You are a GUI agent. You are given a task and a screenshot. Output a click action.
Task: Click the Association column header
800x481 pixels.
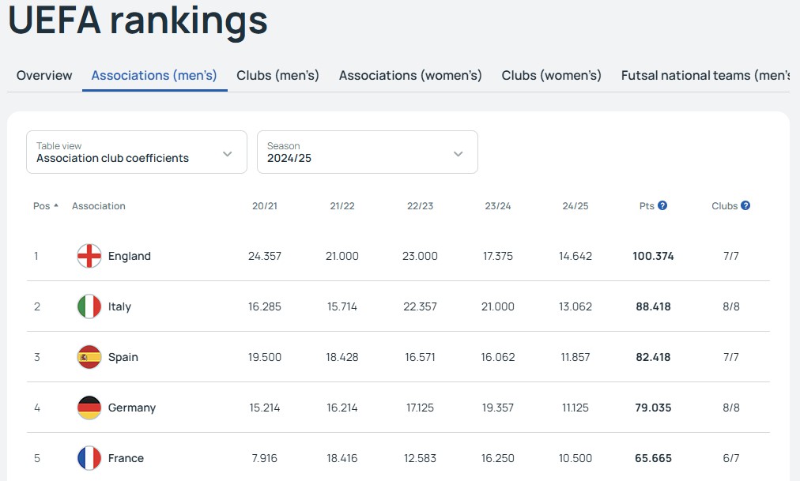pos(99,206)
